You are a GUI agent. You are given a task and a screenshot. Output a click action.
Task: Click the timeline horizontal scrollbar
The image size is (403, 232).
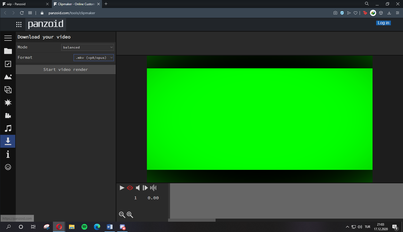tap(192, 220)
